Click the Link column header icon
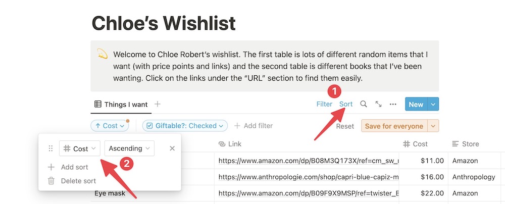 click(222, 144)
